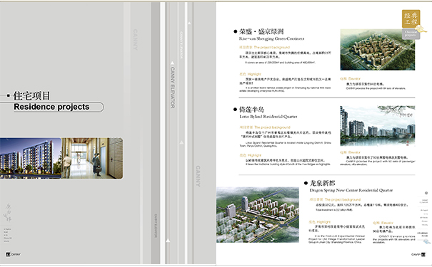The height and width of the screenshot is (267, 432).
Task: Open the elevator lobby interior photo
Action: [92, 158]
